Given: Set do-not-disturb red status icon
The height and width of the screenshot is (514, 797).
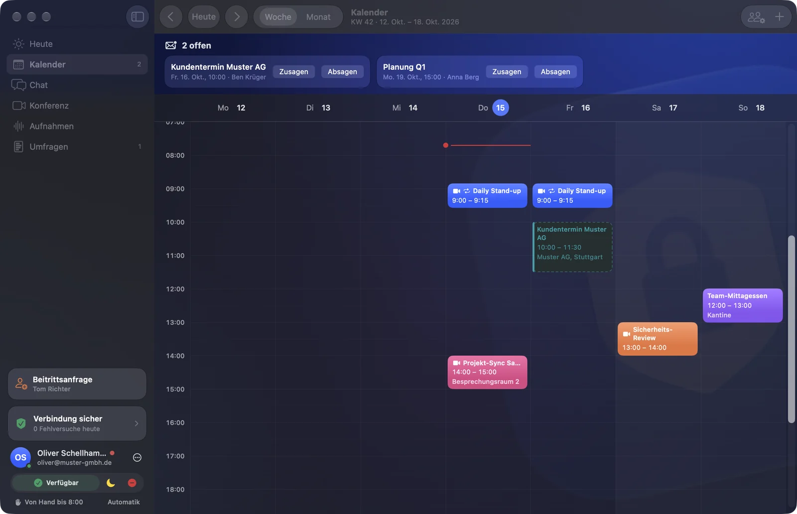Looking at the screenshot, I should [132, 483].
